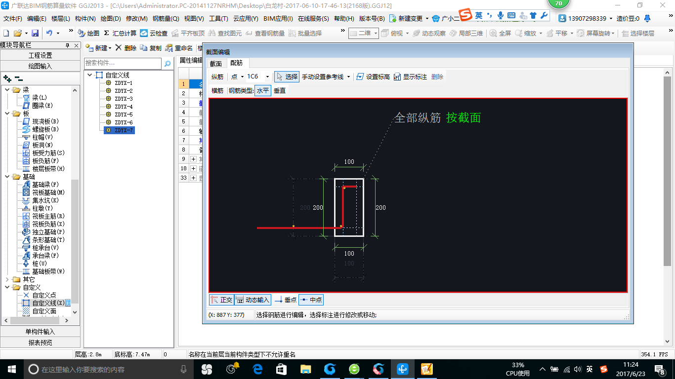Collapse the 板 tree node
This screenshot has height=379, width=675.
point(7,114)
